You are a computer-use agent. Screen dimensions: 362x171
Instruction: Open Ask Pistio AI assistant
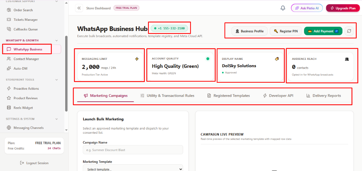tap(307, 8)
